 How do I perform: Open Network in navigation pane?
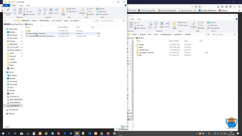point(11,114)
